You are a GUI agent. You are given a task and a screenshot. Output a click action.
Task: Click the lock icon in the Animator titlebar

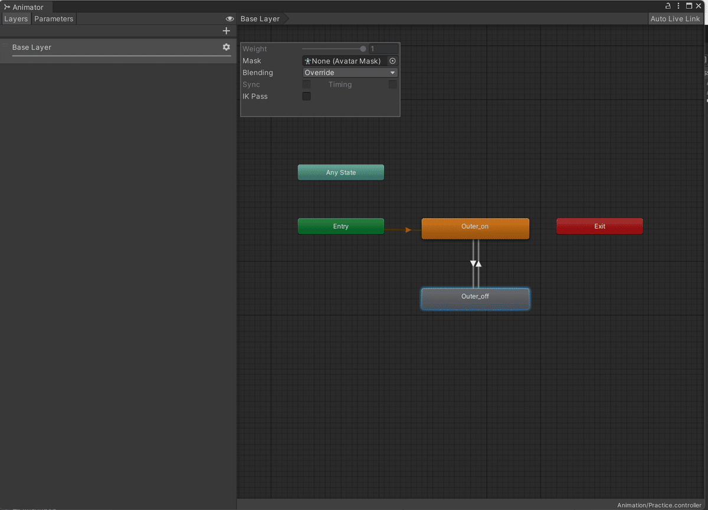click(667, 5)
